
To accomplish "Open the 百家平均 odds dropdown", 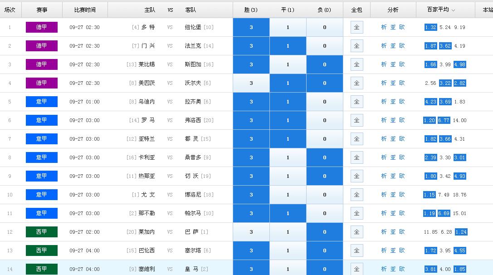I will point(441,10).
